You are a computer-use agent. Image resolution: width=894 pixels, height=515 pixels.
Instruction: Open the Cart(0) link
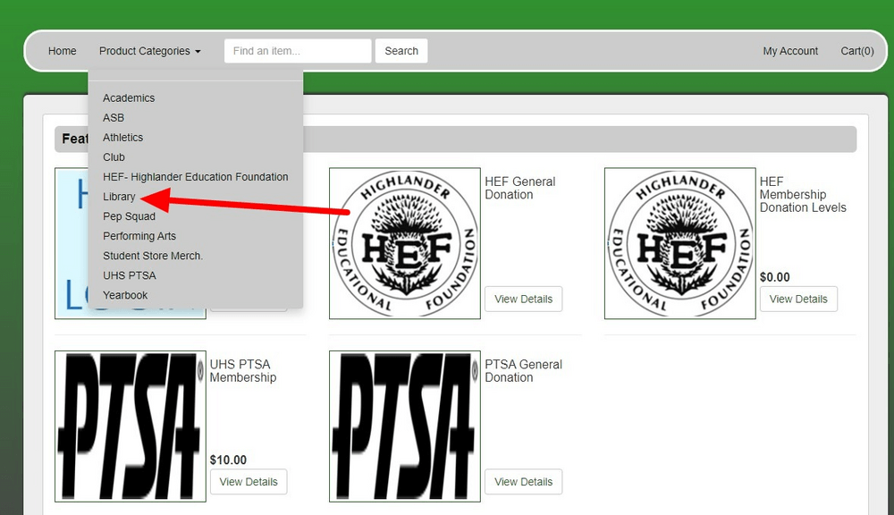click(857, 51)
